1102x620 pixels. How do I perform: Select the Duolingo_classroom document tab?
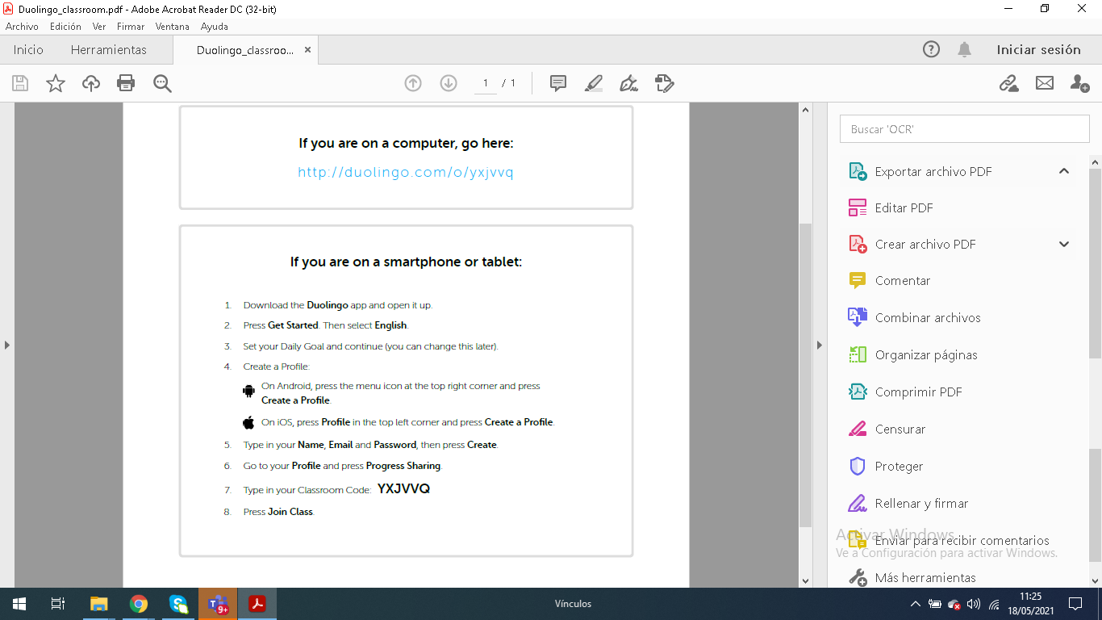pyautogui.click(x=245, y=50)
